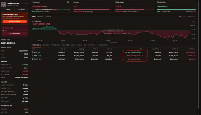201x115 pixels.
Task: Sort positions by MARK column arrow
Action: pyautogui.click(x=111, y=49)
